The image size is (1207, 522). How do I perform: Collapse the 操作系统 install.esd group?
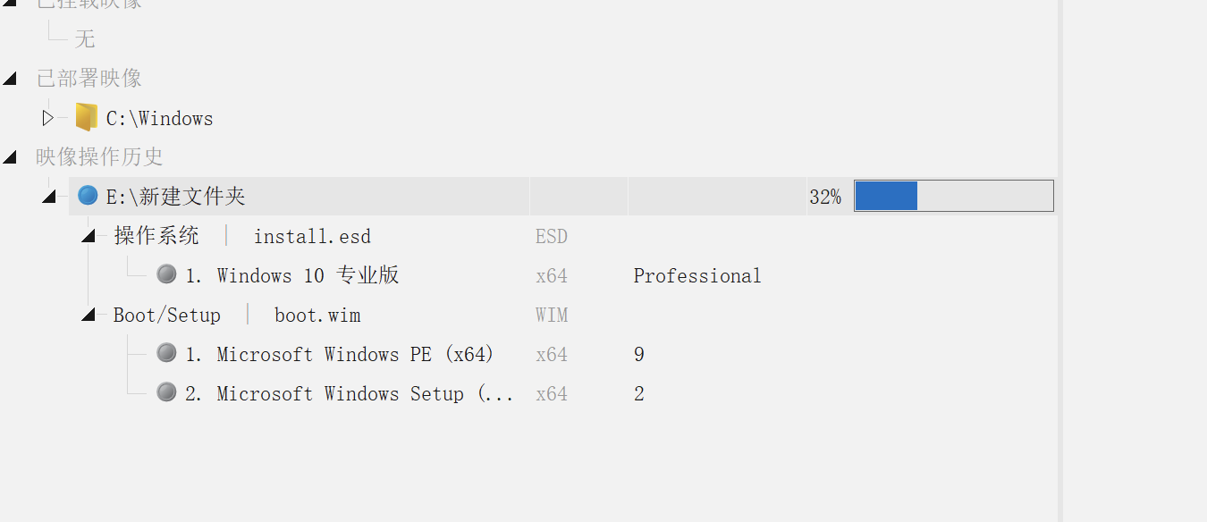tap(89, 236)
